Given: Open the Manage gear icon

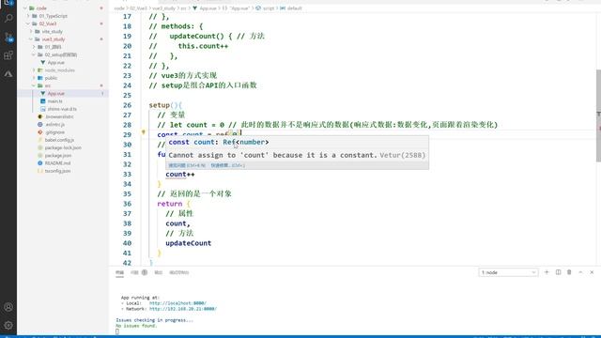Looking at the screenshot, I should (x=8, y=326).
